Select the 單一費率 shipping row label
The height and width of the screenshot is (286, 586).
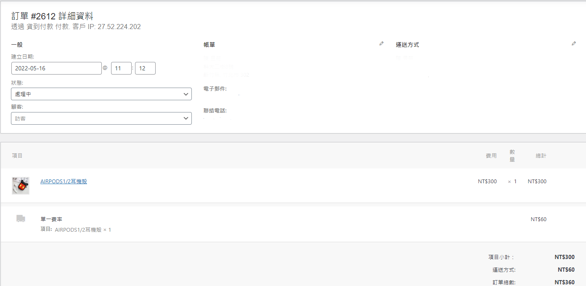click(51, 219)
